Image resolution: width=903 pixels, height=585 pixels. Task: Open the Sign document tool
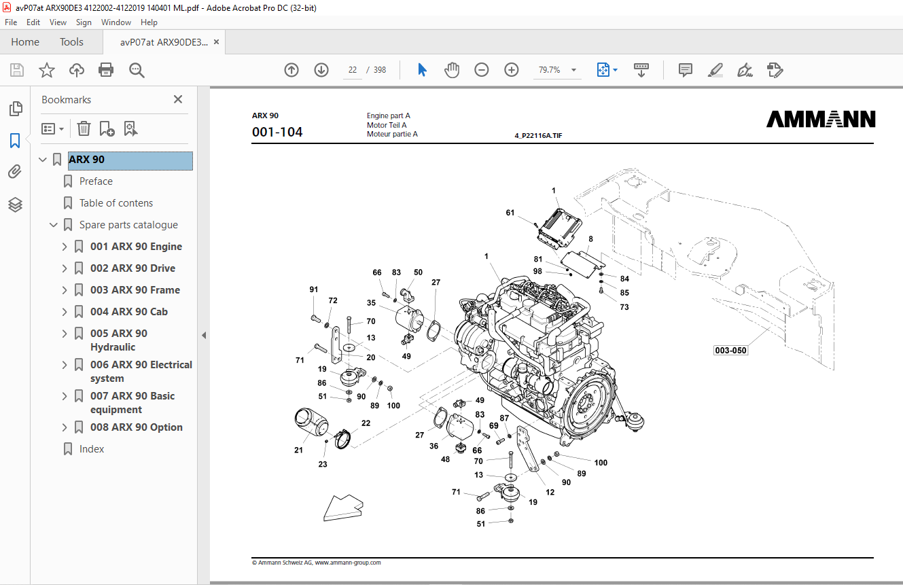745,70
